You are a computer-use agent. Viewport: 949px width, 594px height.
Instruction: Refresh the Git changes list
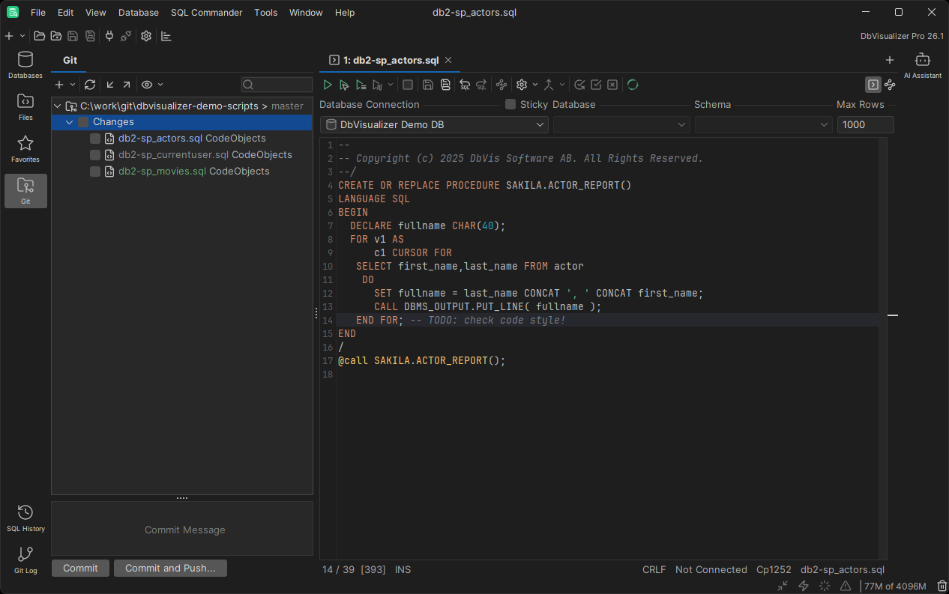pos(90,85)
